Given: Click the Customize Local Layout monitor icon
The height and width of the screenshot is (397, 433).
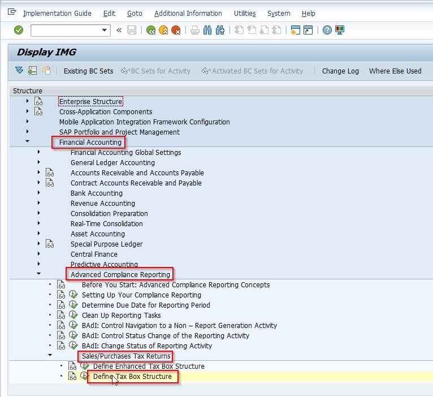Looking at the screenshot, I should coord(340,30).
